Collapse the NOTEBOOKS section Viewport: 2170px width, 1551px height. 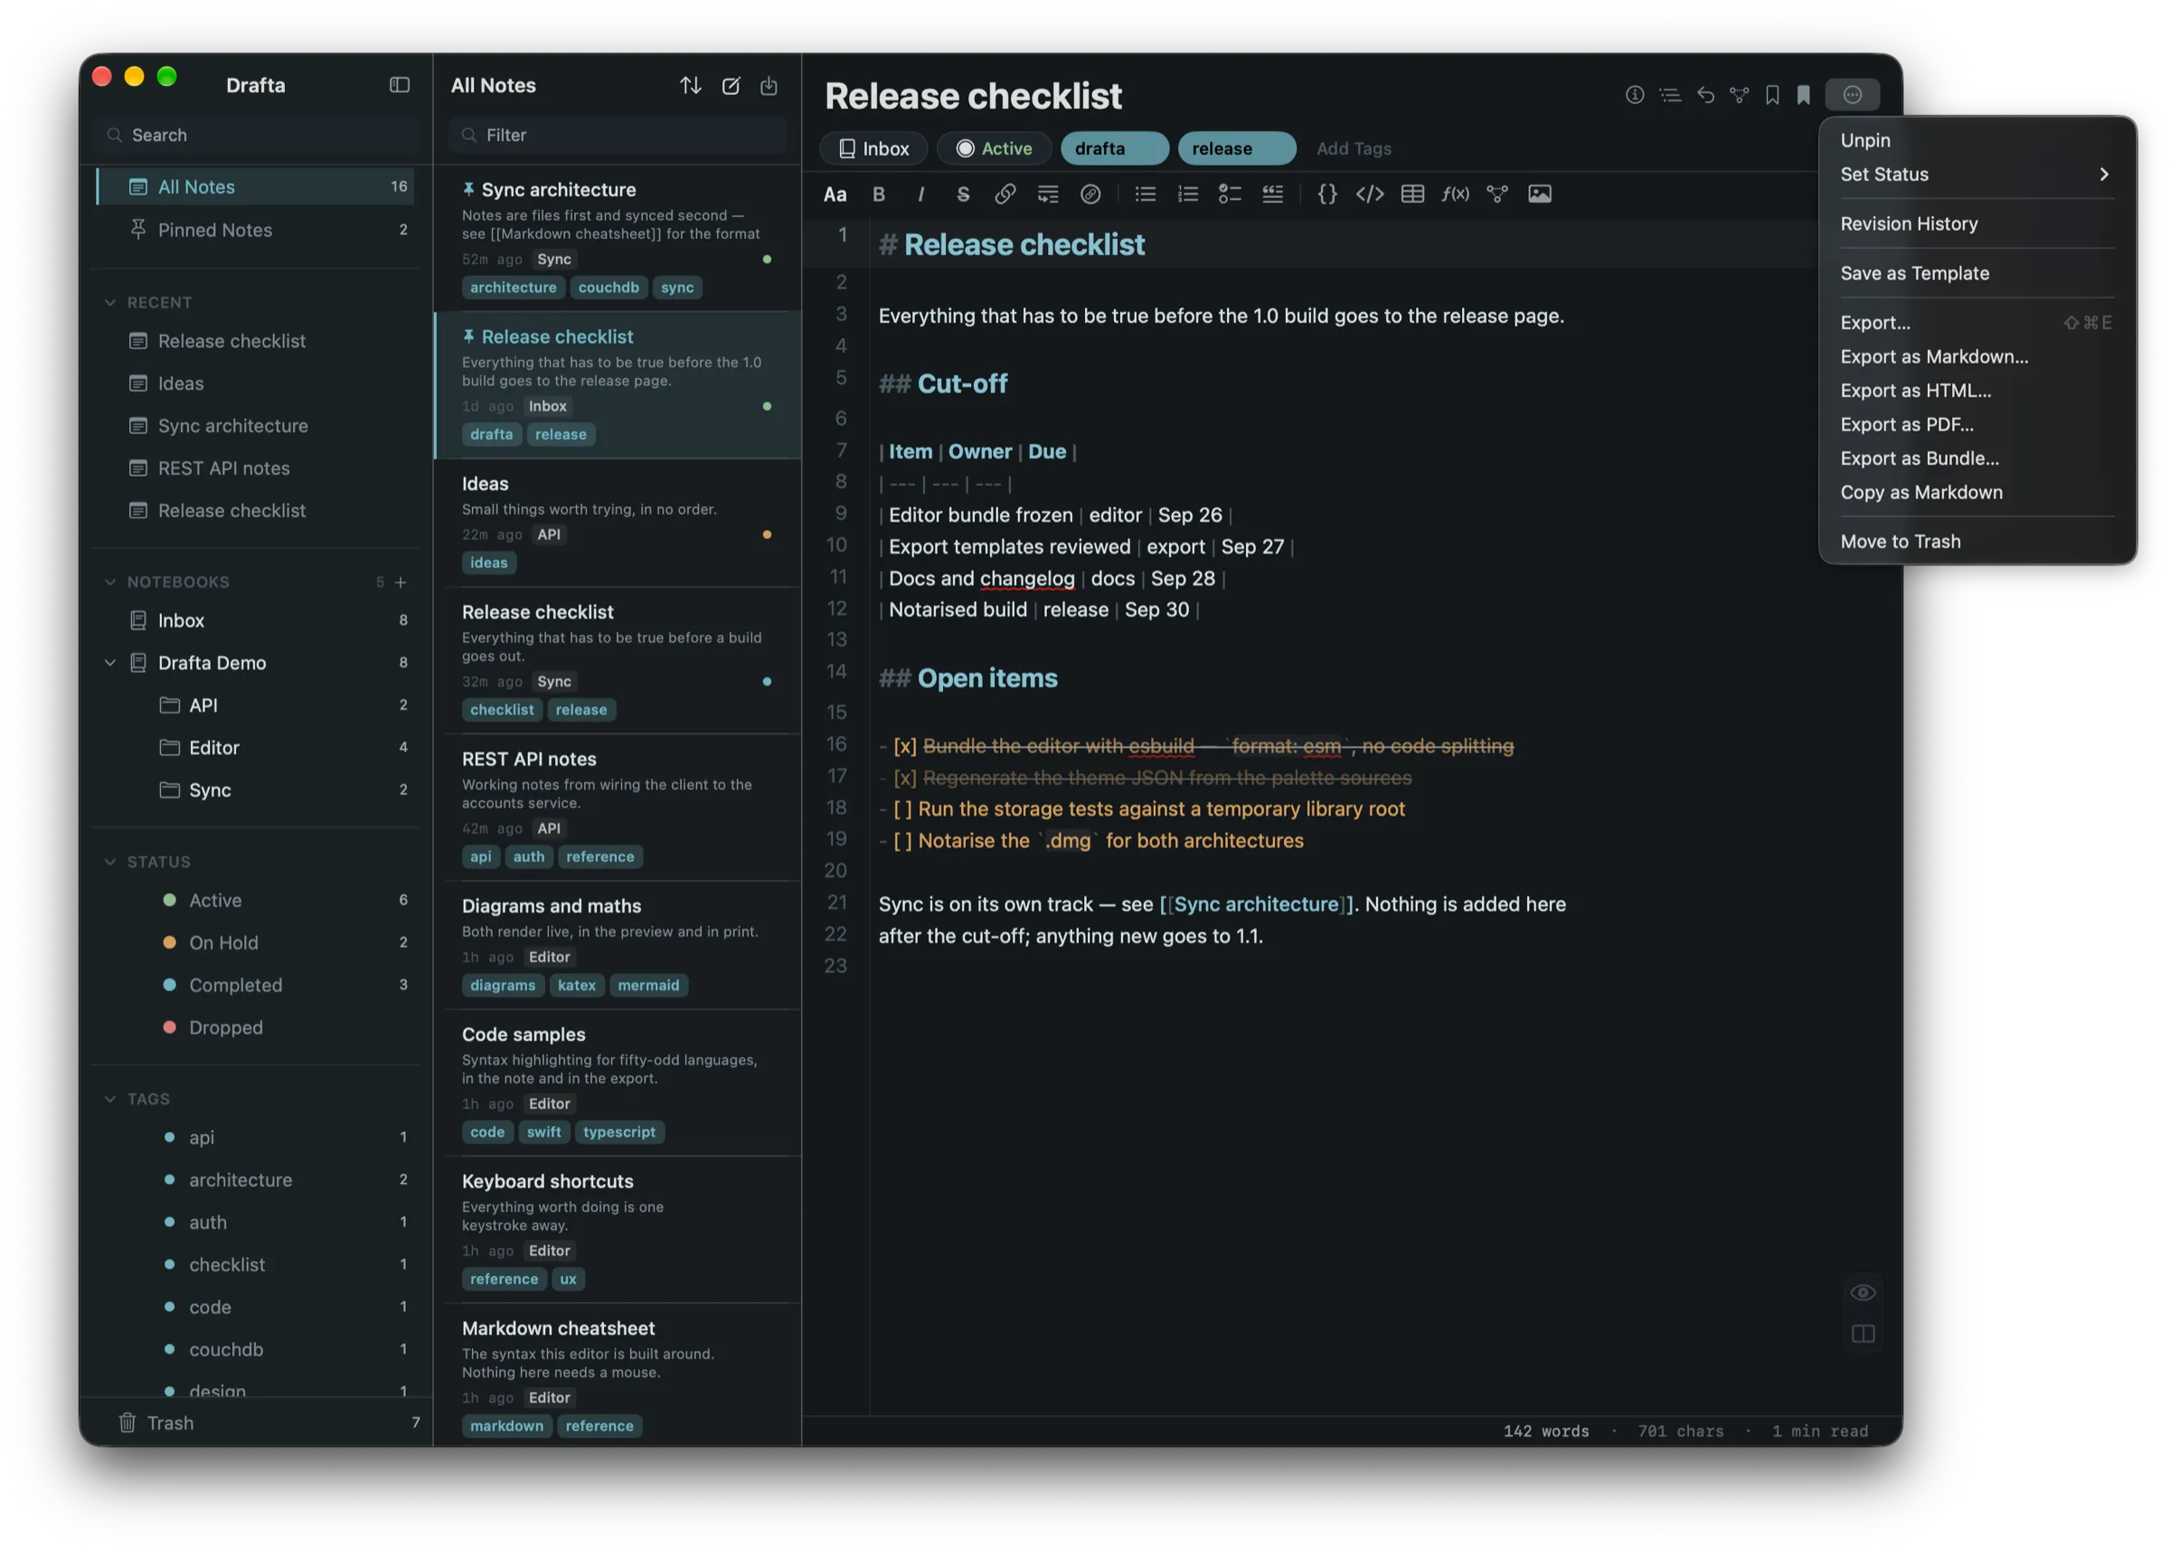click(x=109, y=582)
